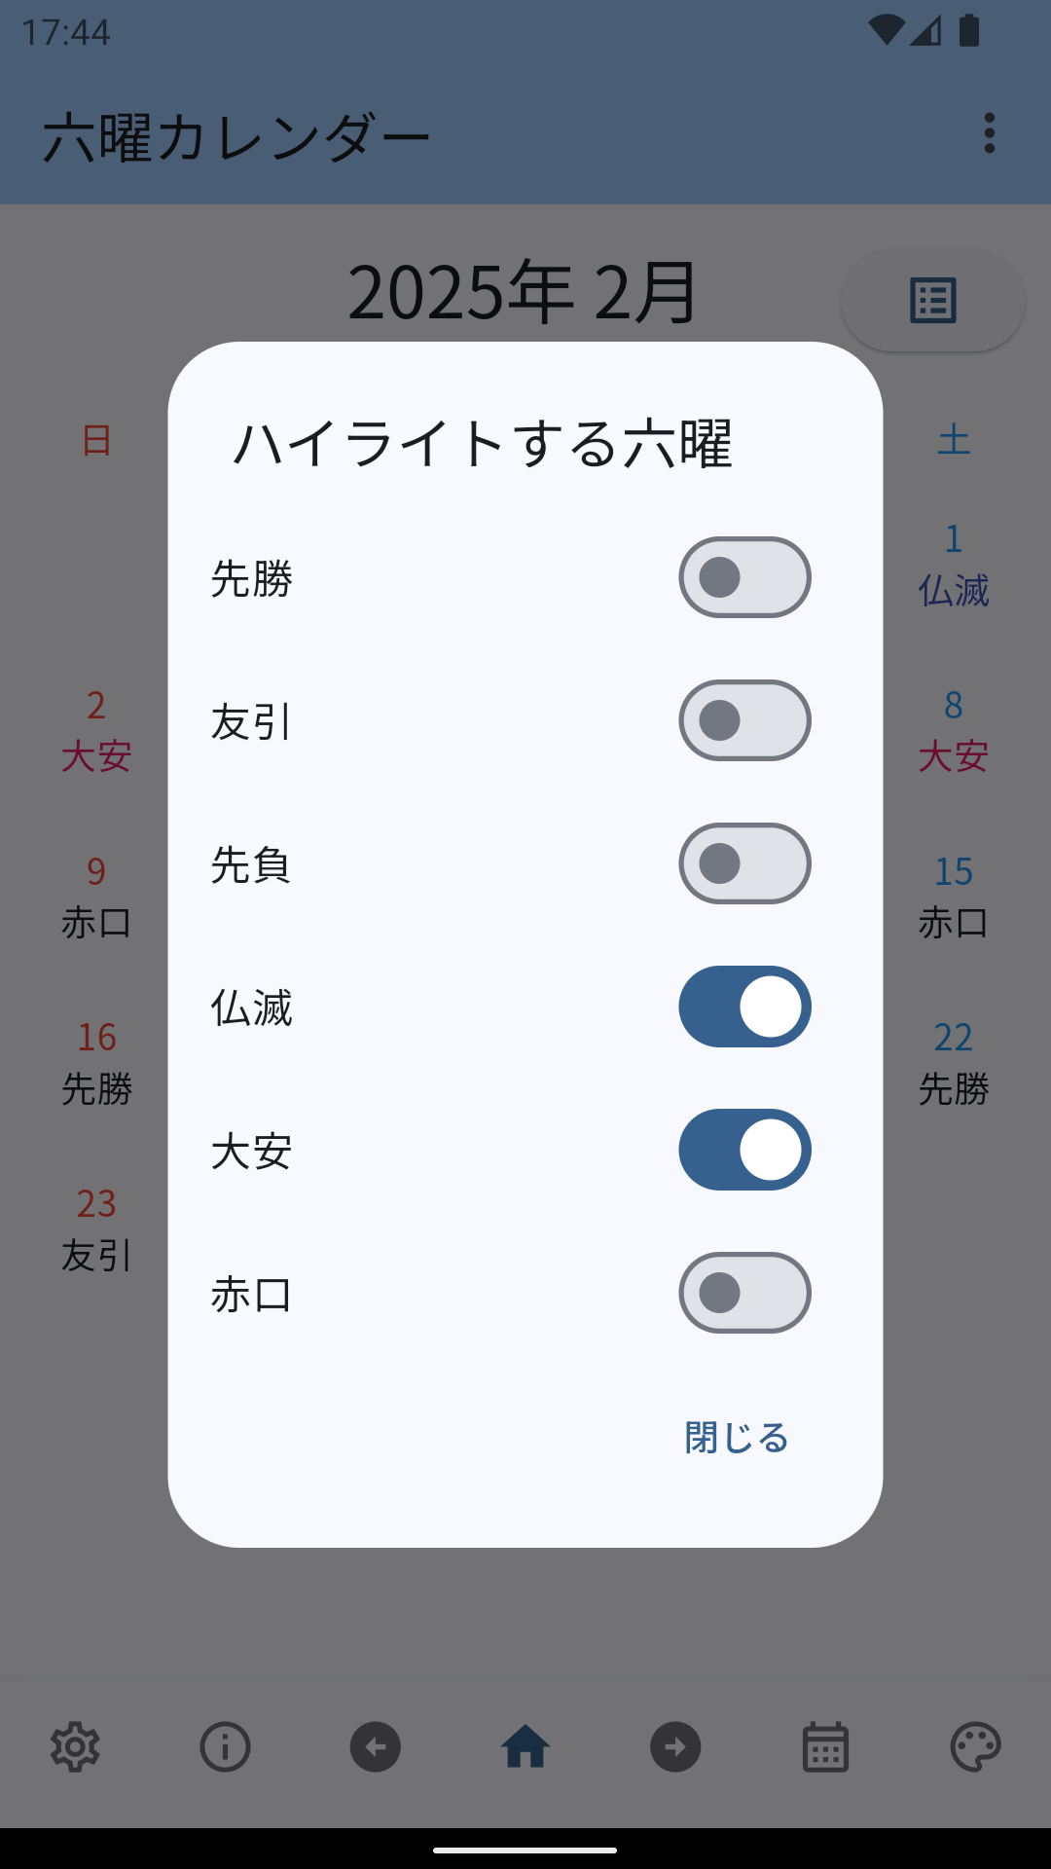Select February 16 先勝 date cell
The width and height of the screenshot is (1051, 1869).
[96, 1063]
